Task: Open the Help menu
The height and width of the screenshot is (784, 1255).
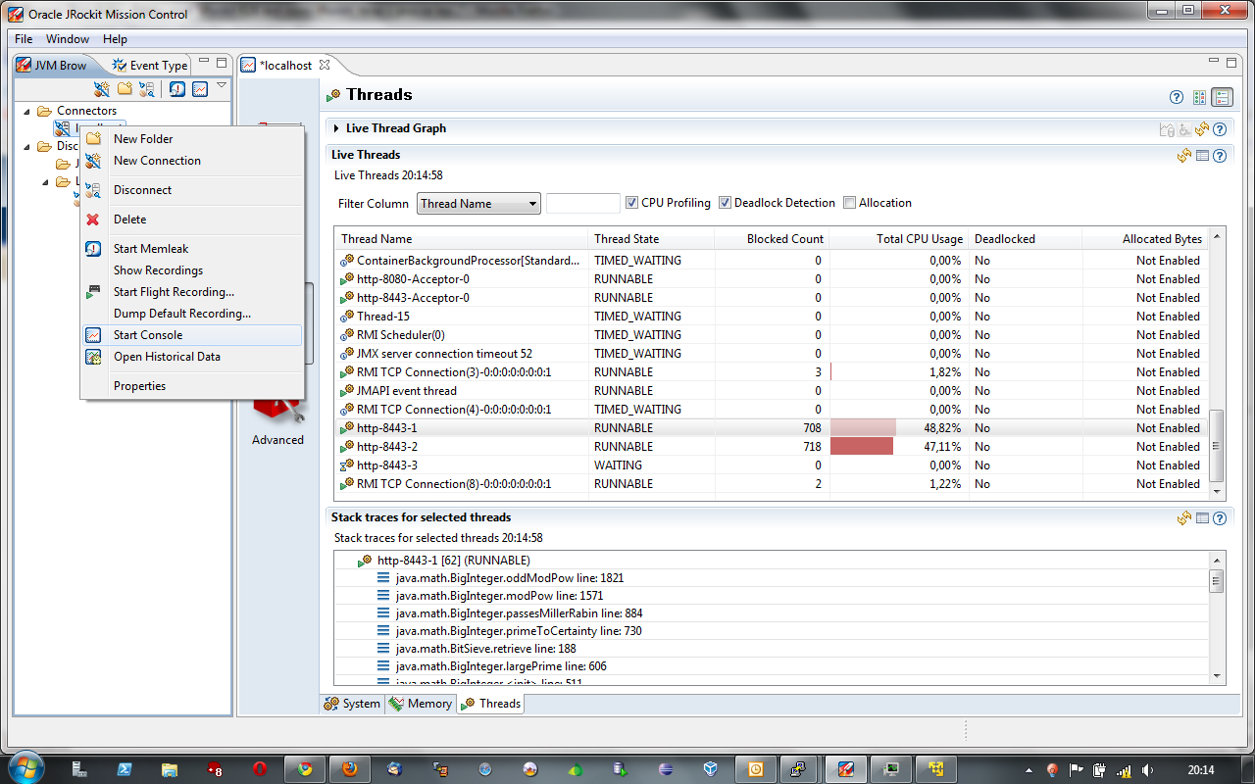Action: pos(115,39)
